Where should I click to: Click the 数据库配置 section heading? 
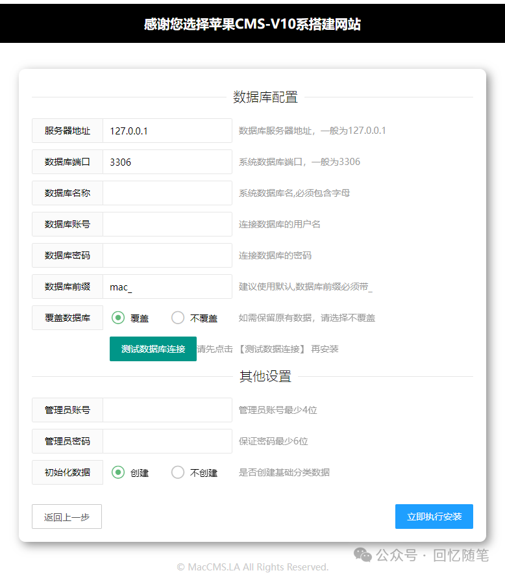(265, 97)
